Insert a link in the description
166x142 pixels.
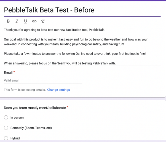34,21
